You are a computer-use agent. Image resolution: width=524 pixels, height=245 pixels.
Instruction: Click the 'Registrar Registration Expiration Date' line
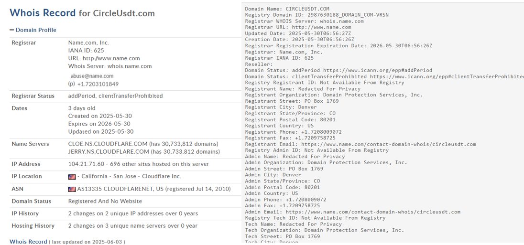338,46
